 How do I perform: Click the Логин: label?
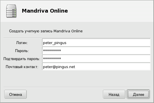click(22, 43)
